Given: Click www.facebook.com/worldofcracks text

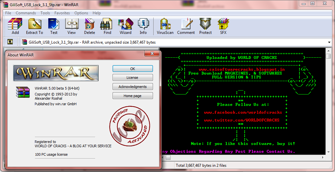Looking at the screenshot, I should [243, 112].
